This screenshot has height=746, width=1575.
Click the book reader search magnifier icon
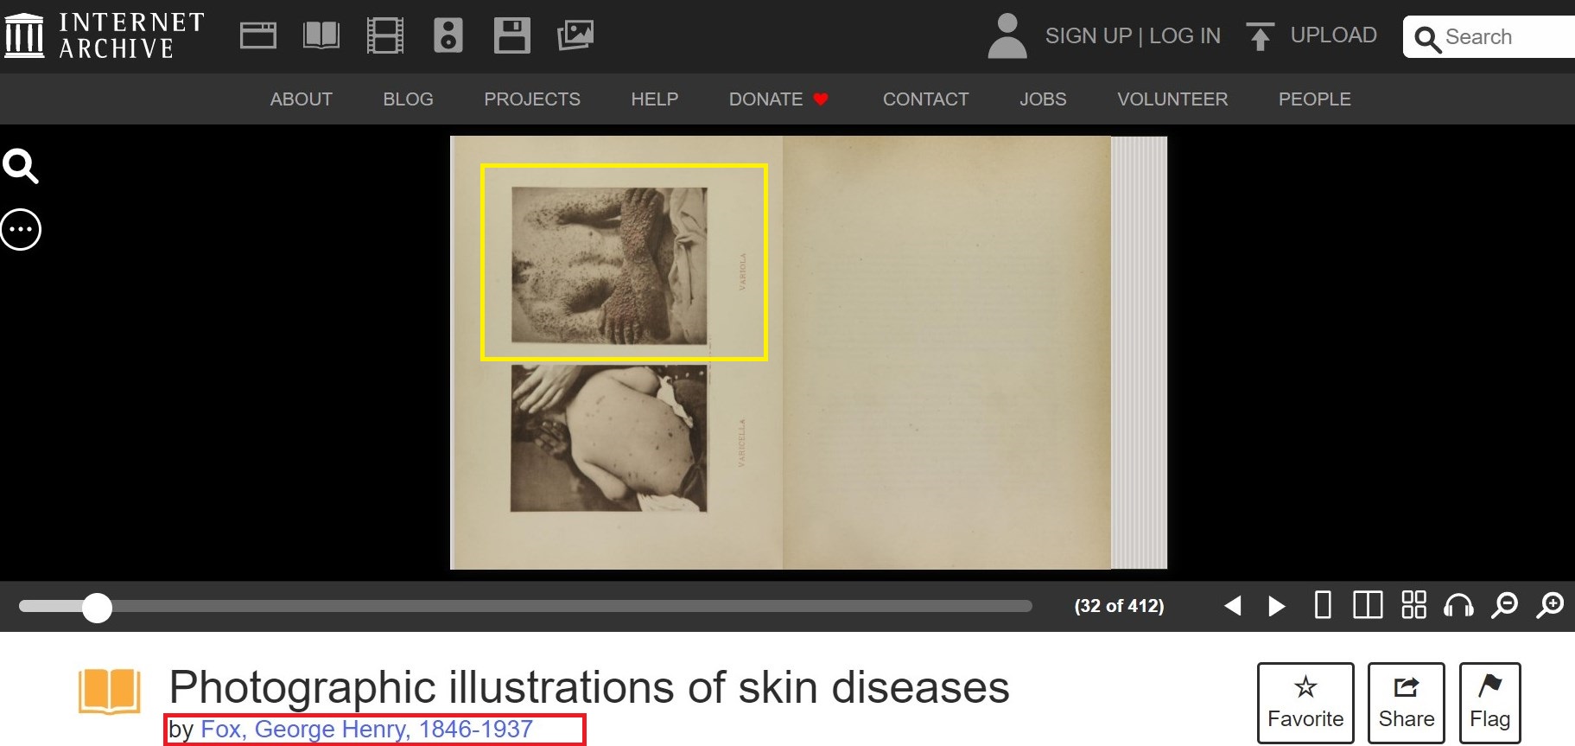click(x=21, y=166)
